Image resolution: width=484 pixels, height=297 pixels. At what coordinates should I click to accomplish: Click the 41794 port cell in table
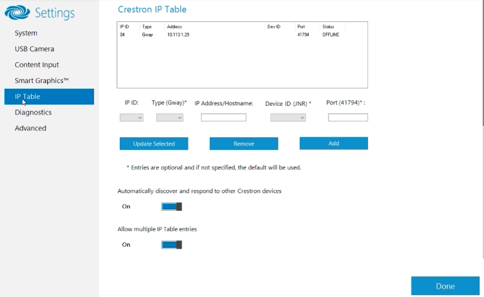click(303, 35)
